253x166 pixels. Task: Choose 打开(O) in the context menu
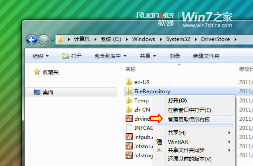(177, 101)
